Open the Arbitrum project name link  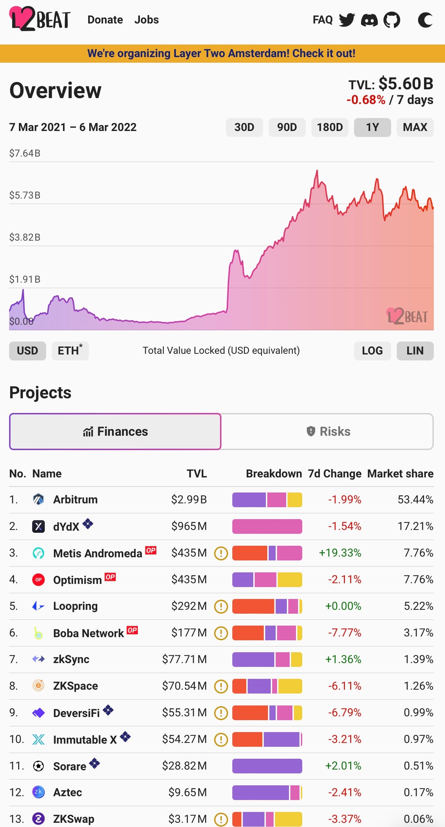(x=75, y=499)
